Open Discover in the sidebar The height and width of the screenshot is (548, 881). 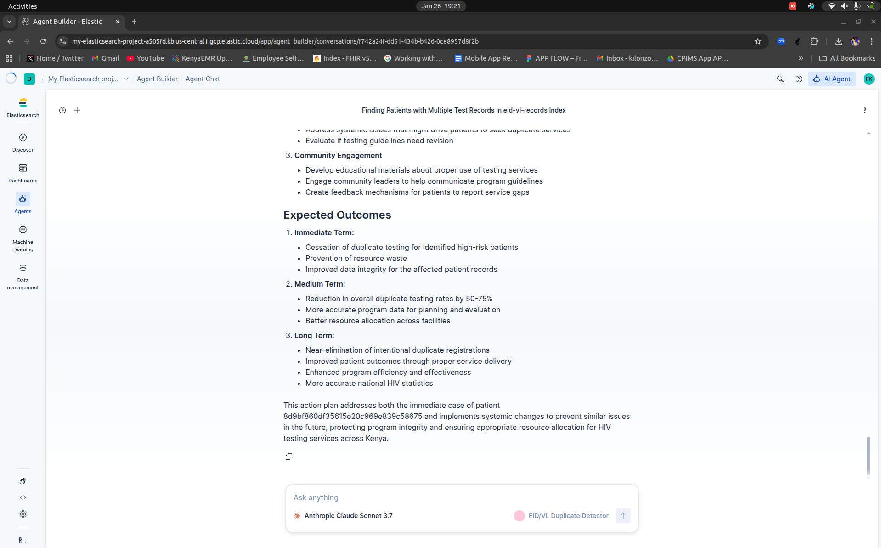click(23, 142)
